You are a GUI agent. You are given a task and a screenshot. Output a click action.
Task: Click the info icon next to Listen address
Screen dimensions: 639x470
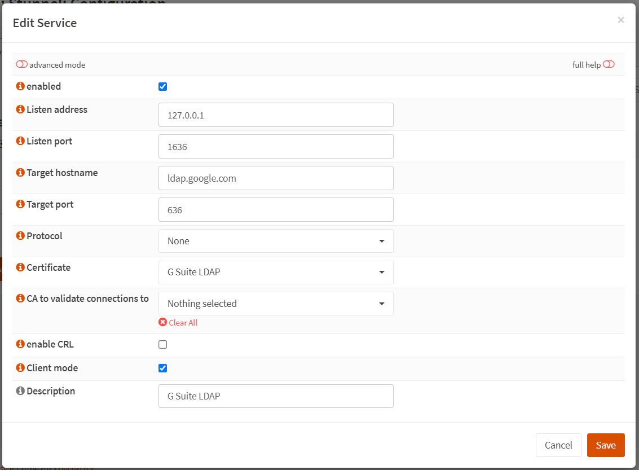20,109
